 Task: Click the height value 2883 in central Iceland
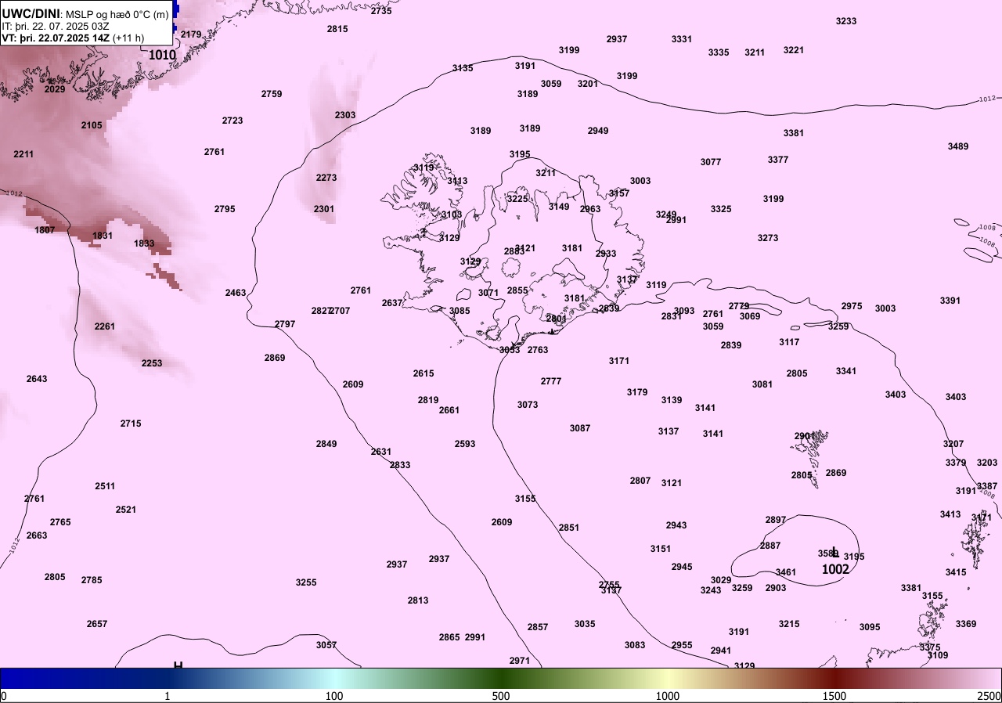coord(514,251)
